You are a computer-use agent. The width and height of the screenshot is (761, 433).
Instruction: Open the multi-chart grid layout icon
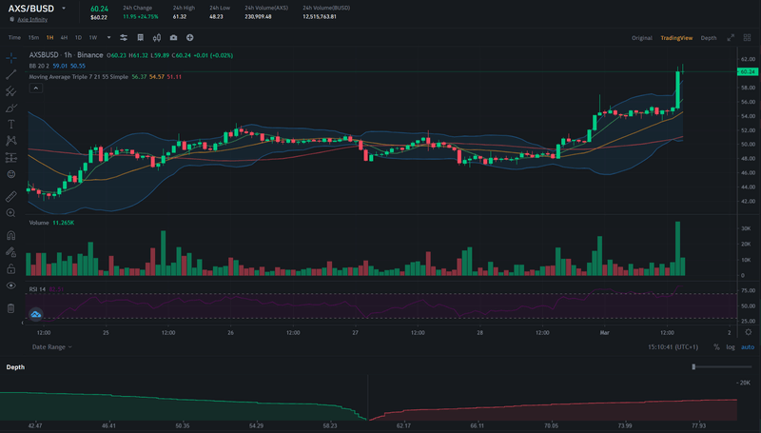pyautogui.click(x=747, y=37)
